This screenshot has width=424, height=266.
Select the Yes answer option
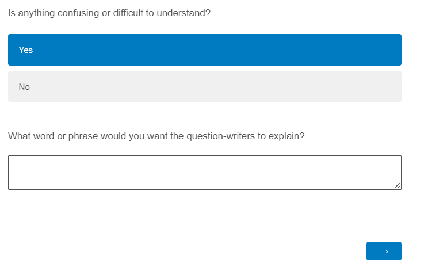[204, 50]
